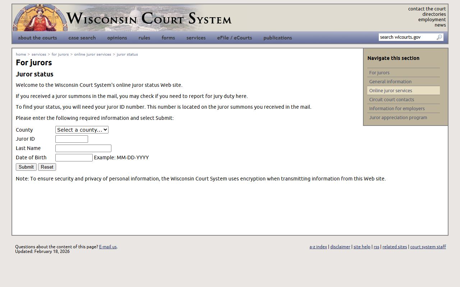Click 'Navigate this section' heading

pyautogui.click(x=393, y=58)
